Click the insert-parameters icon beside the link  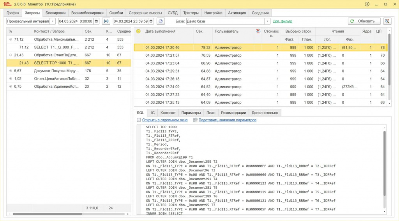pos(195,120)
